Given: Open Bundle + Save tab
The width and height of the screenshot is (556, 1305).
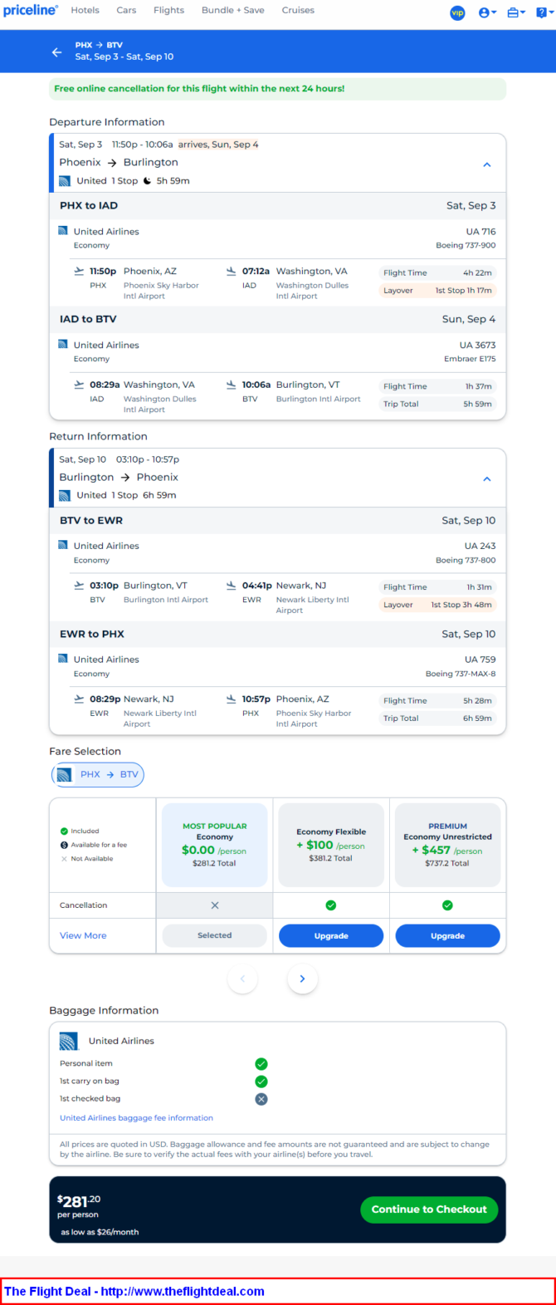Looking at the screenshot, I should click(x=233, y=11).
